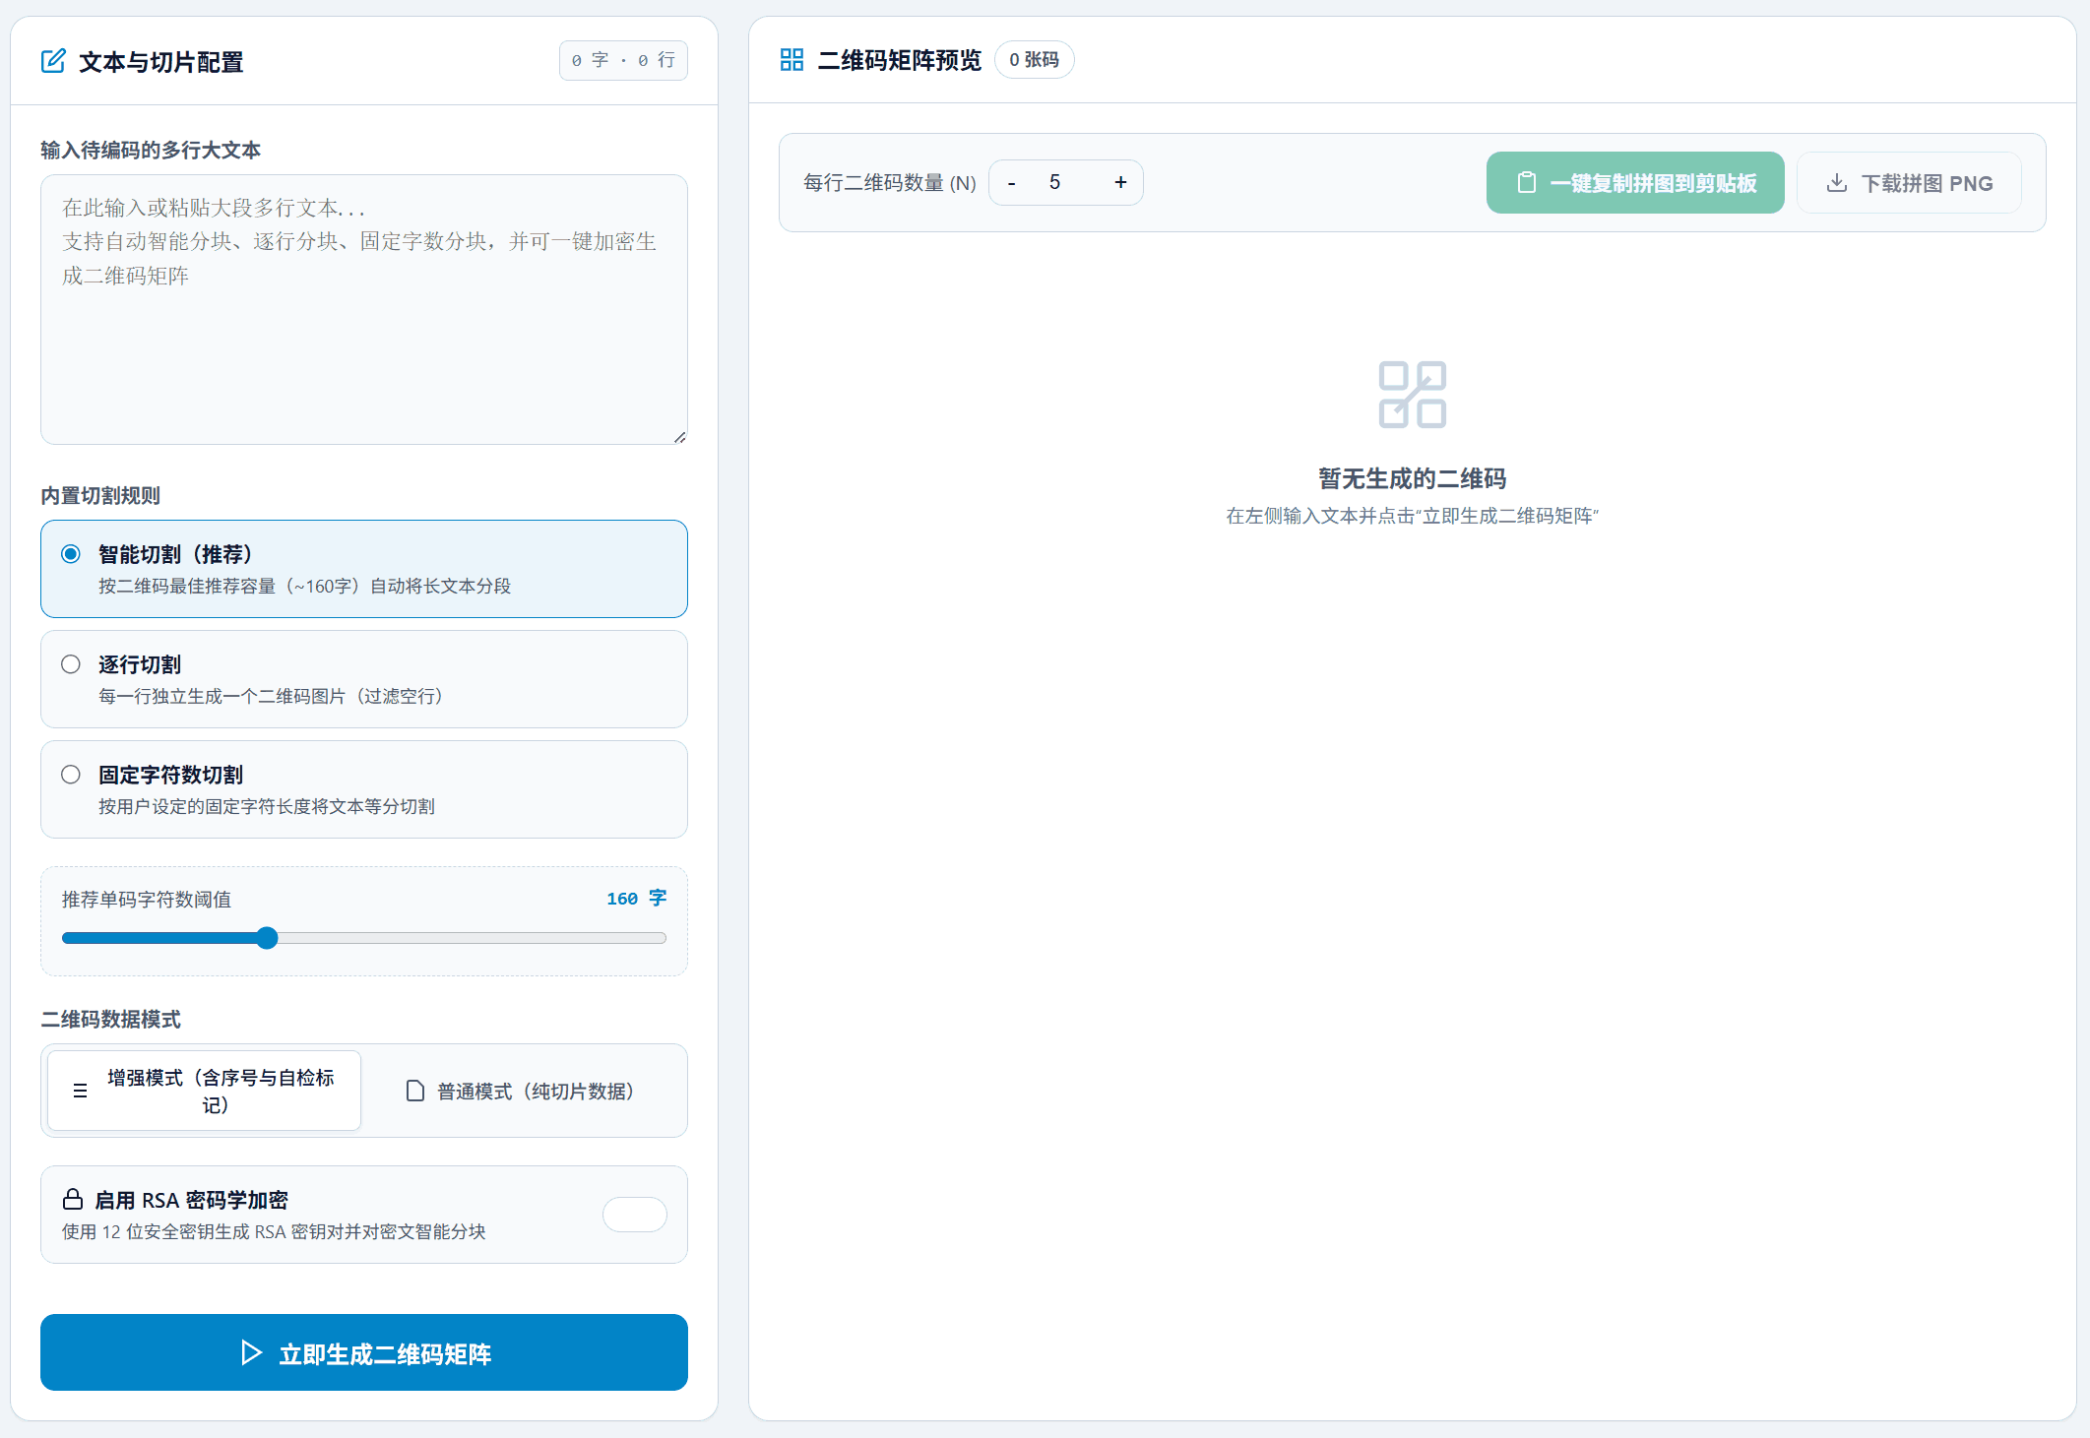Click the 0 张码 count badge
Viewport: 2090px width, 1438px height.
click(1034, 60)
